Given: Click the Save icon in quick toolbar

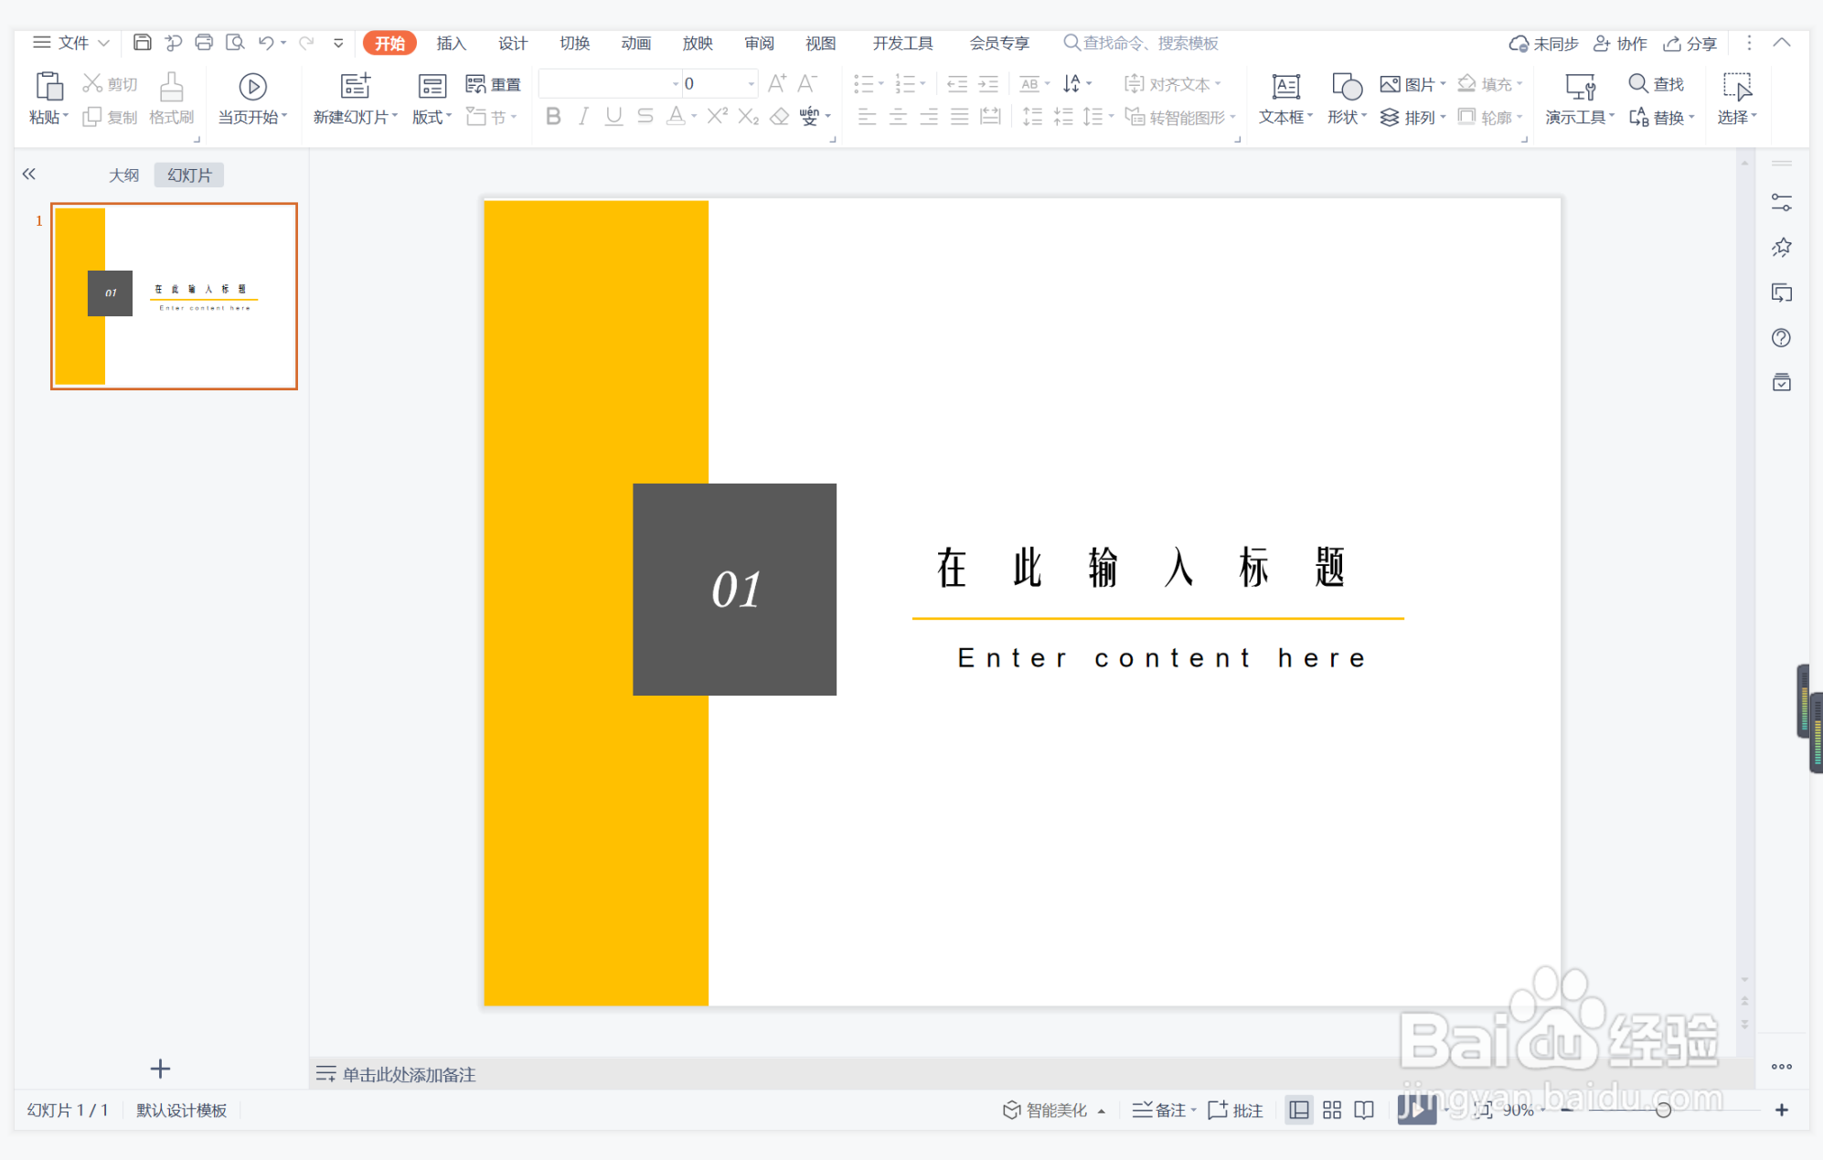Looking at the screenshot, I should click(142, 42).
